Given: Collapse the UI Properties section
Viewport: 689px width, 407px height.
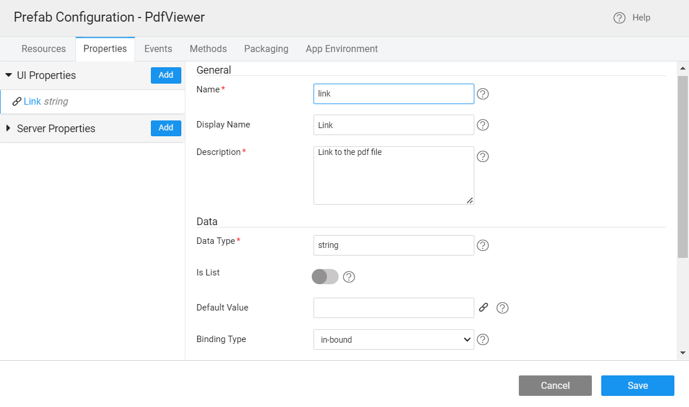Looking at the screenshot, I should coord(9,75).
